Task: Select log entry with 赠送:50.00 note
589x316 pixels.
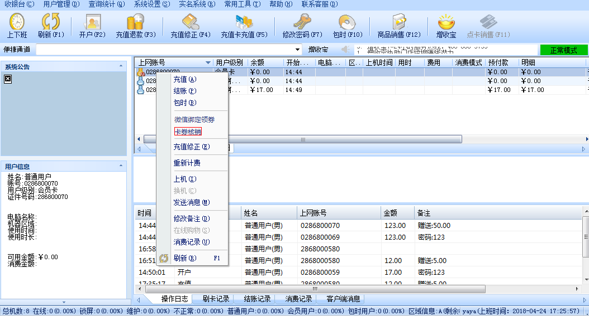Action: (x=358, y=225)
